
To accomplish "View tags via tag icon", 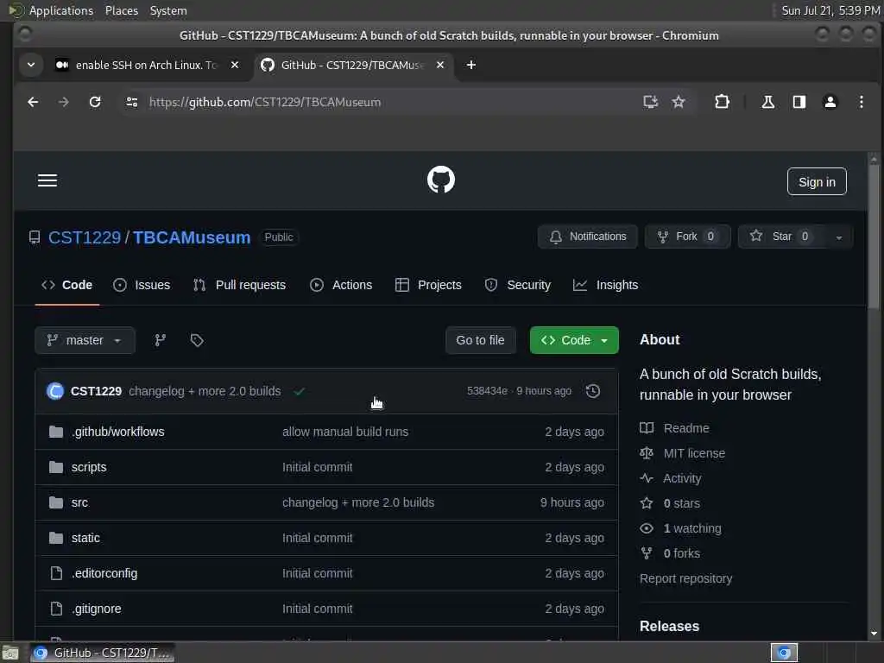I will (197, 340).
